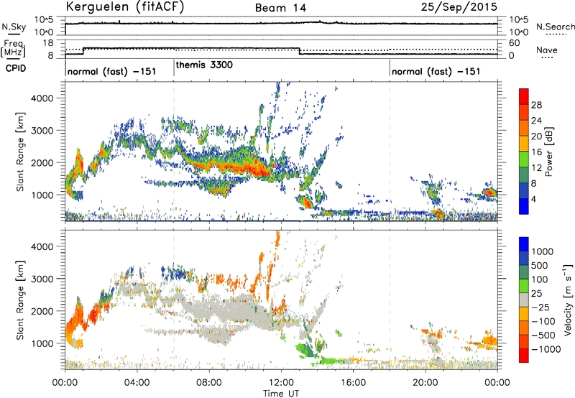Select the 'N.Sky' legend label

14,27
